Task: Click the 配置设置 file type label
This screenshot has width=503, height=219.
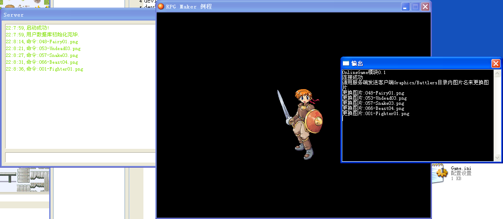Action: click(461, 173)
